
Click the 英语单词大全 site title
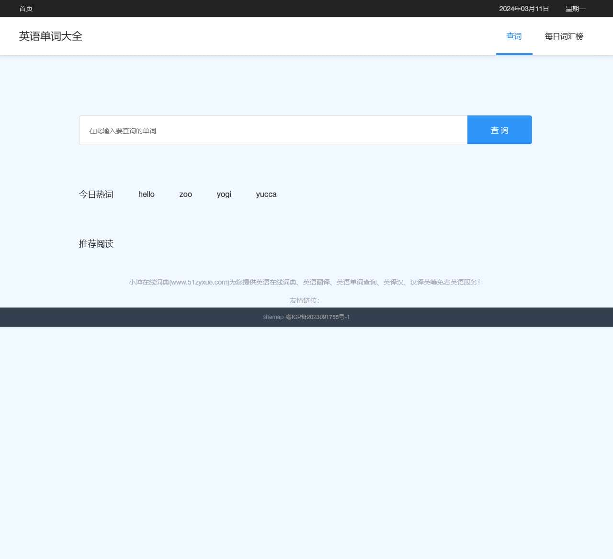(51, 36)
